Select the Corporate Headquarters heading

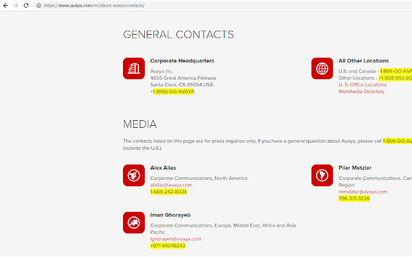click(182, 61)
